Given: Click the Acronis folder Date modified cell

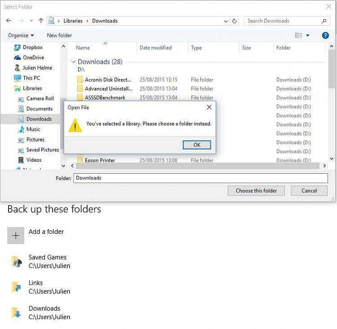Looking at the screenshot, I should pos(159,80).
